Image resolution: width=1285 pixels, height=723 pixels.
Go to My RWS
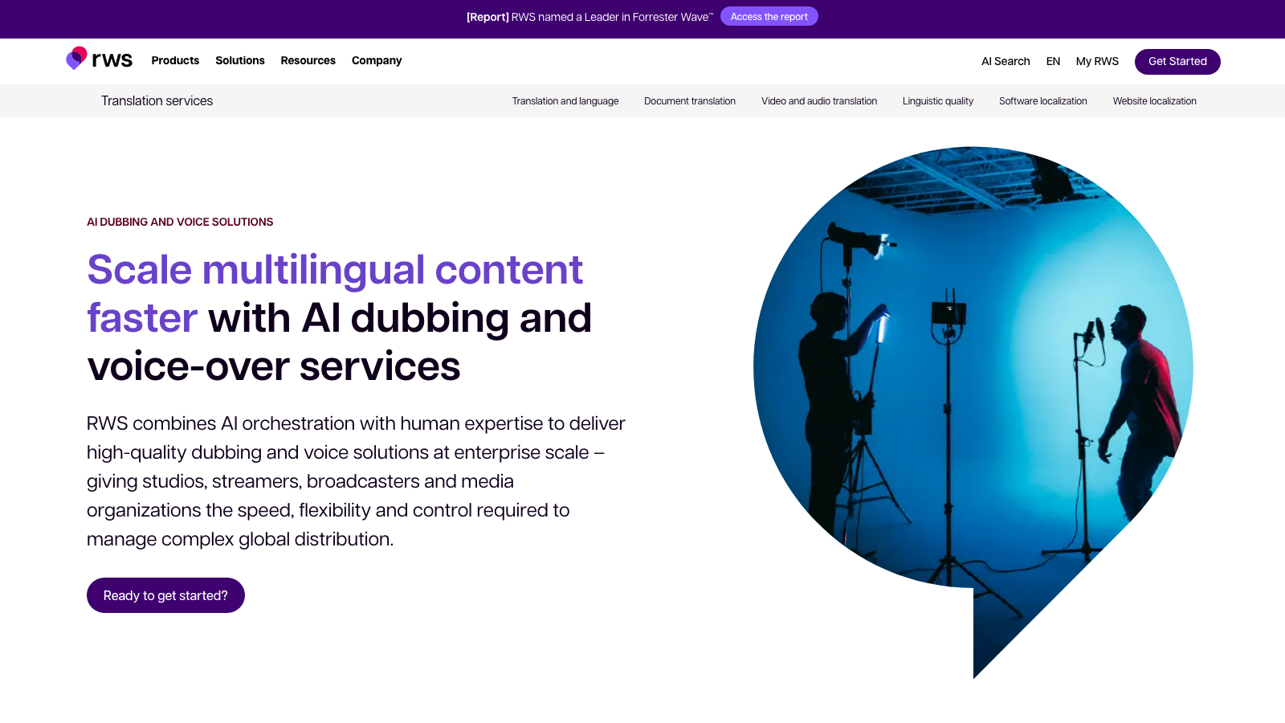[x=1097, y=61]
